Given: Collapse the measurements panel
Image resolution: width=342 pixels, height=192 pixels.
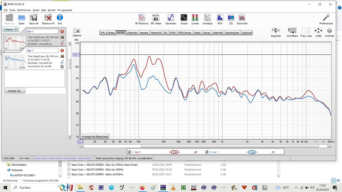Looking at the screenshot, I should pos(11,30).
